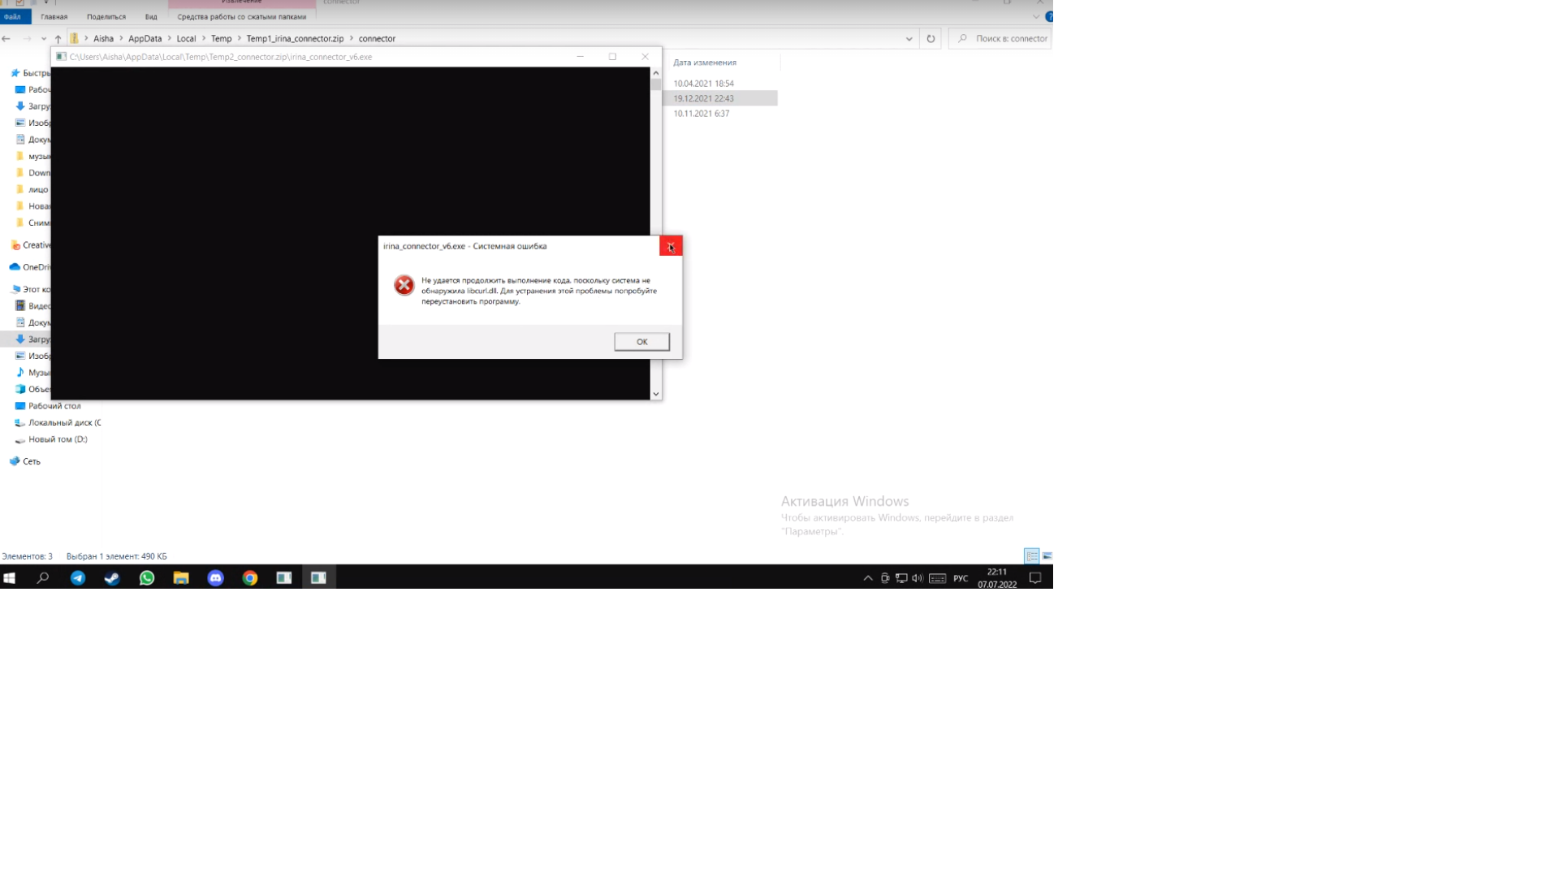The height and width of the screenshot is (877, 1559).
Task: Show hidden system tray icons
Action: [x=868, y=578]
